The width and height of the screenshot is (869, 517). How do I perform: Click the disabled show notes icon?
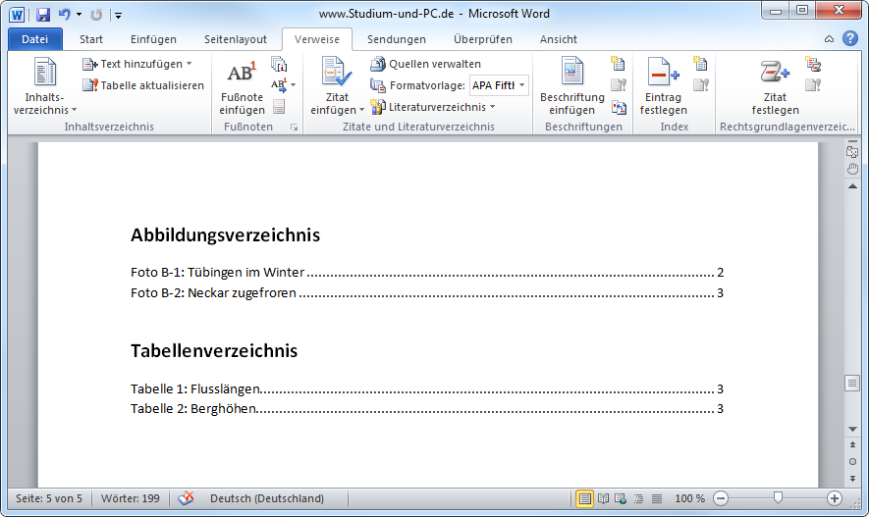pyautogui.click(x=279, y=107)
